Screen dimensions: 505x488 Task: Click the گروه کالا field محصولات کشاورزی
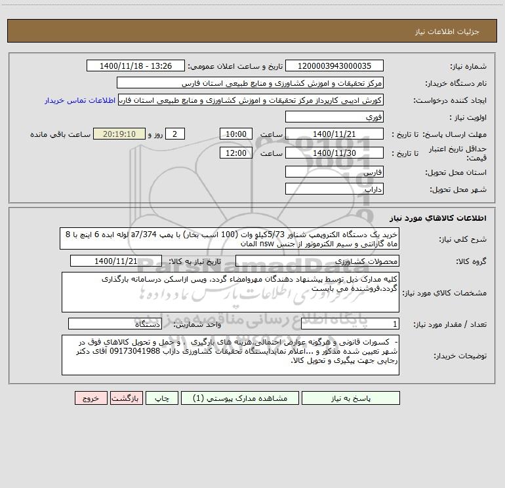317,261
